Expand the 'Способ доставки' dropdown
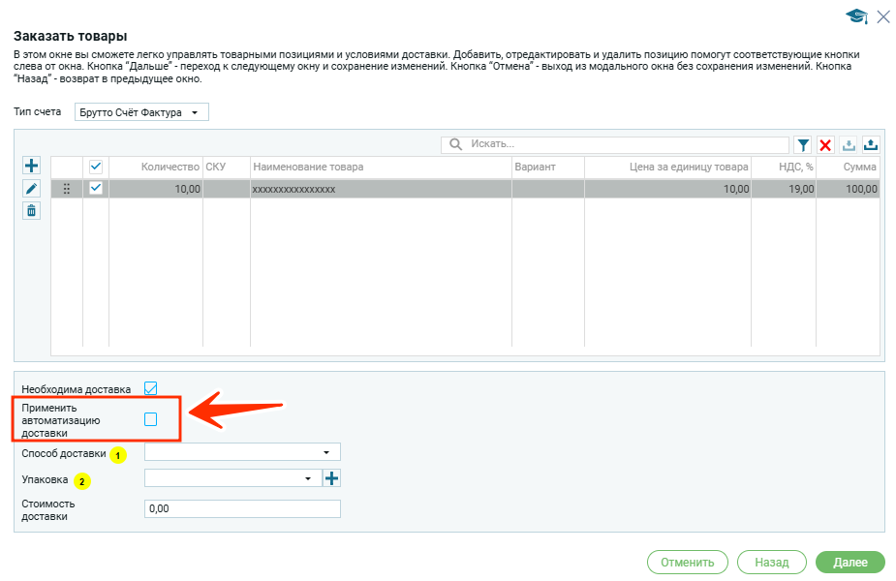Screen dimensions: 896x581 (x=242, y=452)
